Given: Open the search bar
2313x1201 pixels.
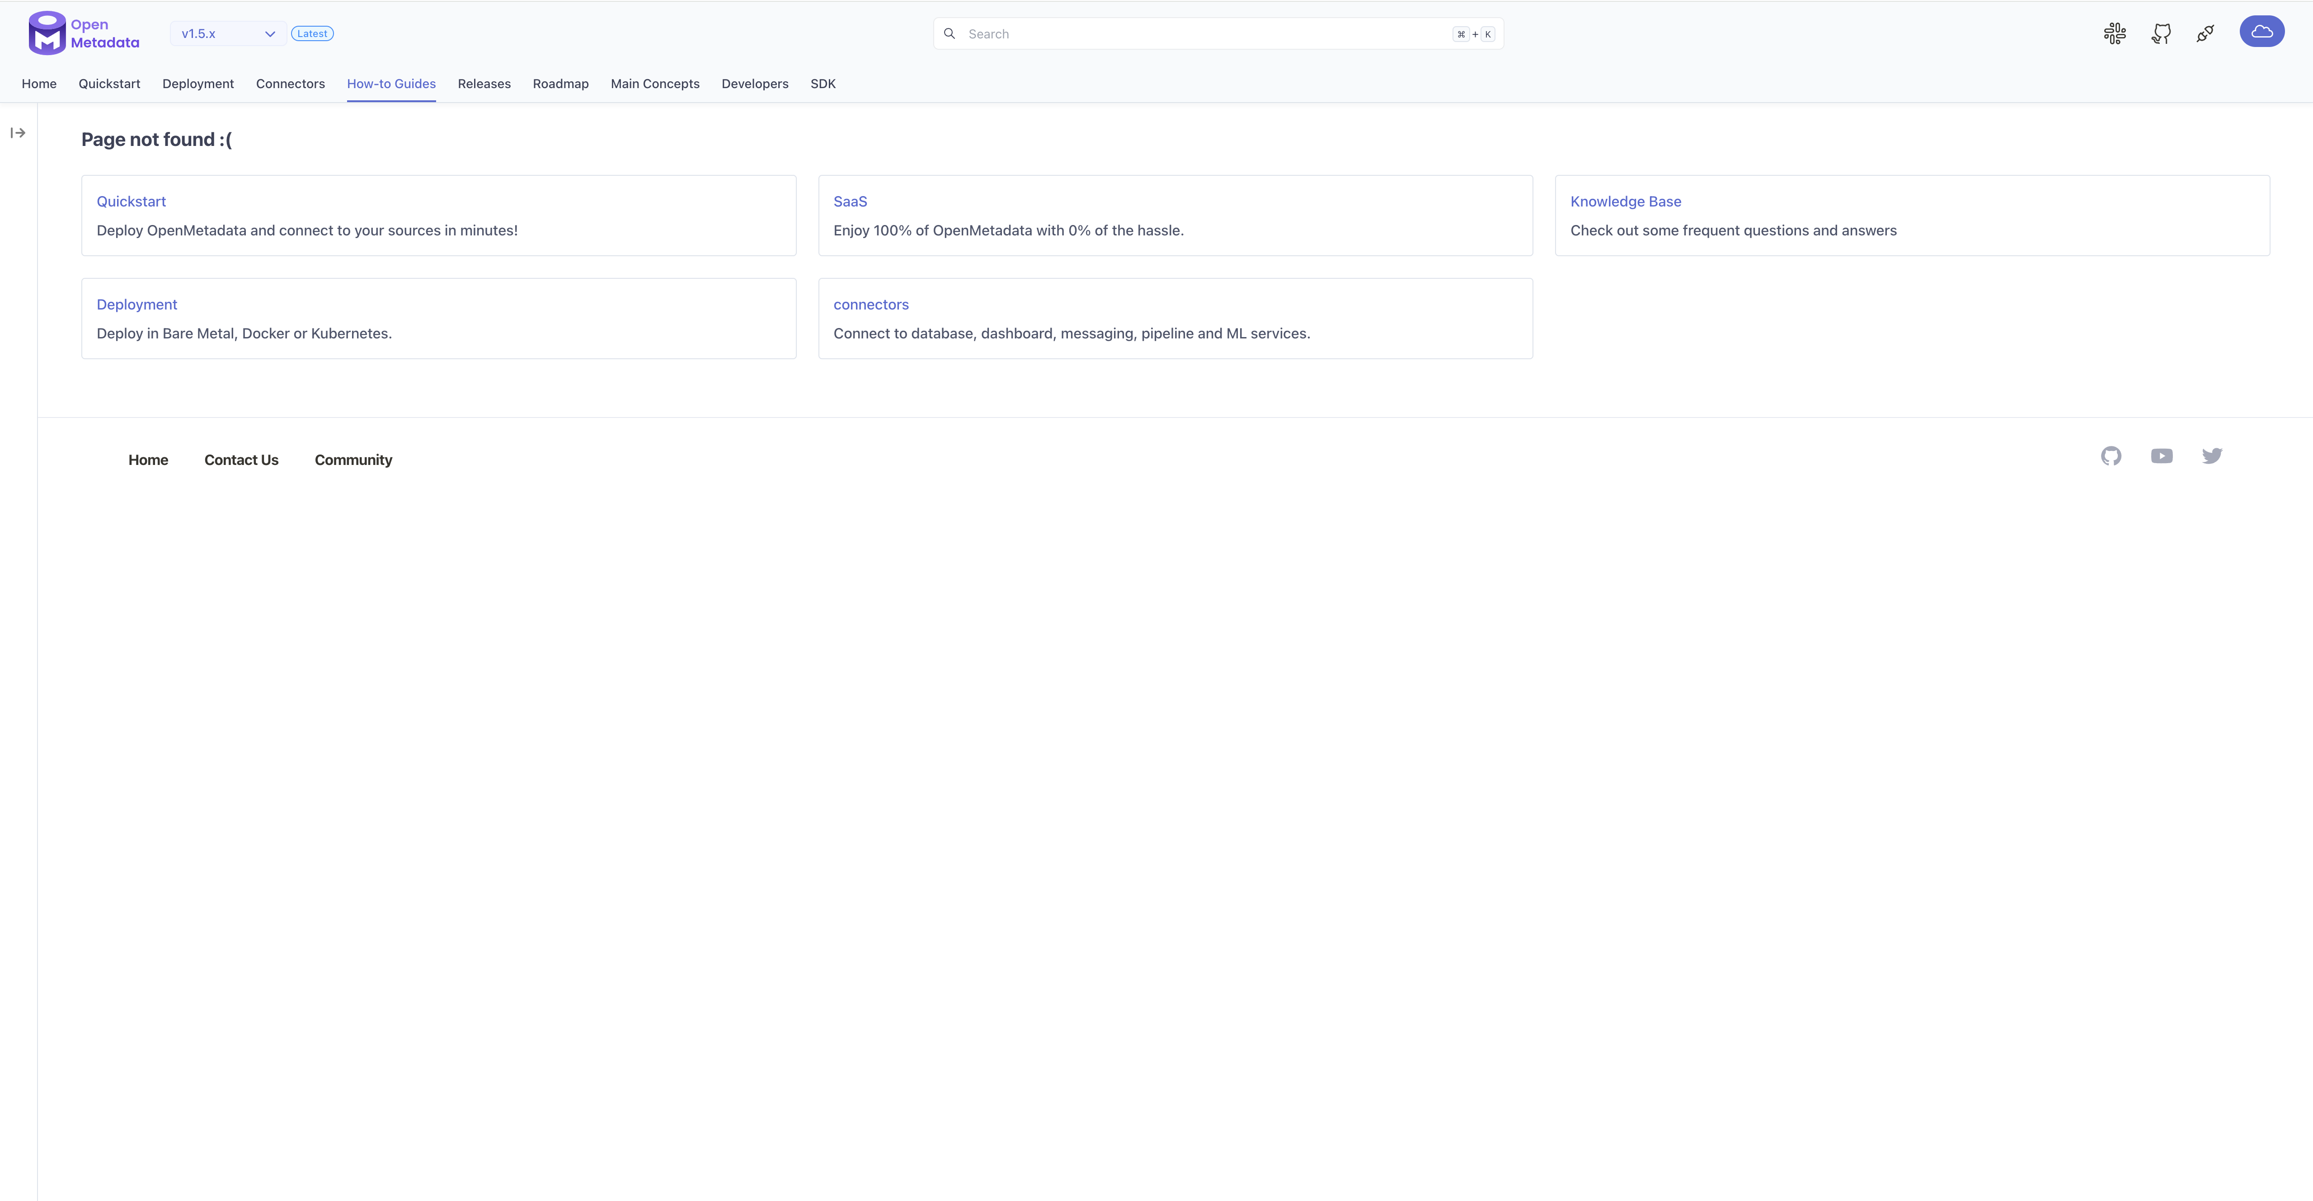Looking at the screenshot, I should (1216, 33).
